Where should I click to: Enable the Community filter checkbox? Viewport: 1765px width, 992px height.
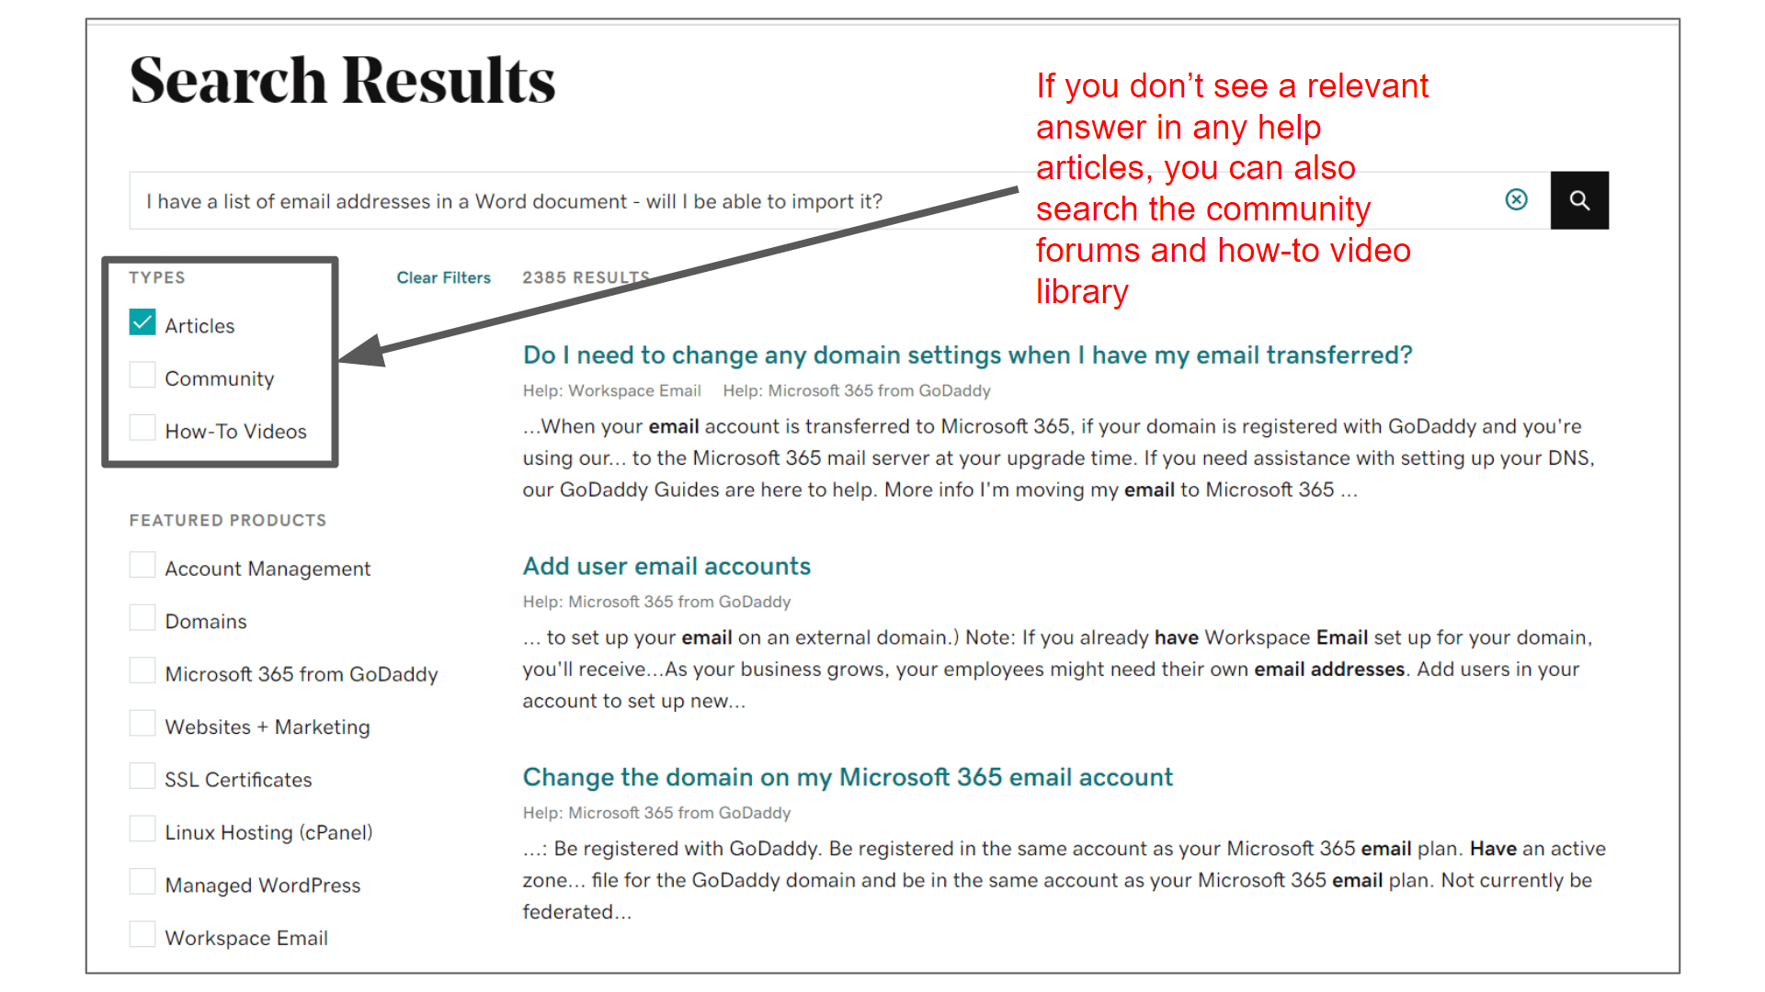pos(141,376)
